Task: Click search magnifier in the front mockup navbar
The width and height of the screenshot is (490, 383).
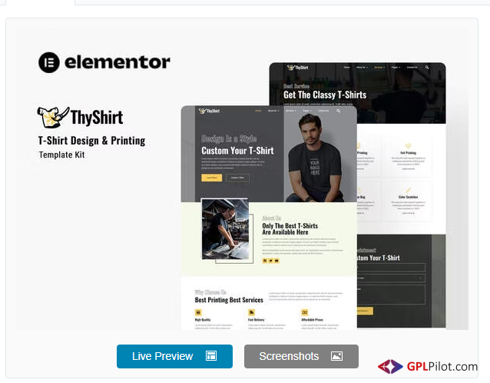Action: 338,111
